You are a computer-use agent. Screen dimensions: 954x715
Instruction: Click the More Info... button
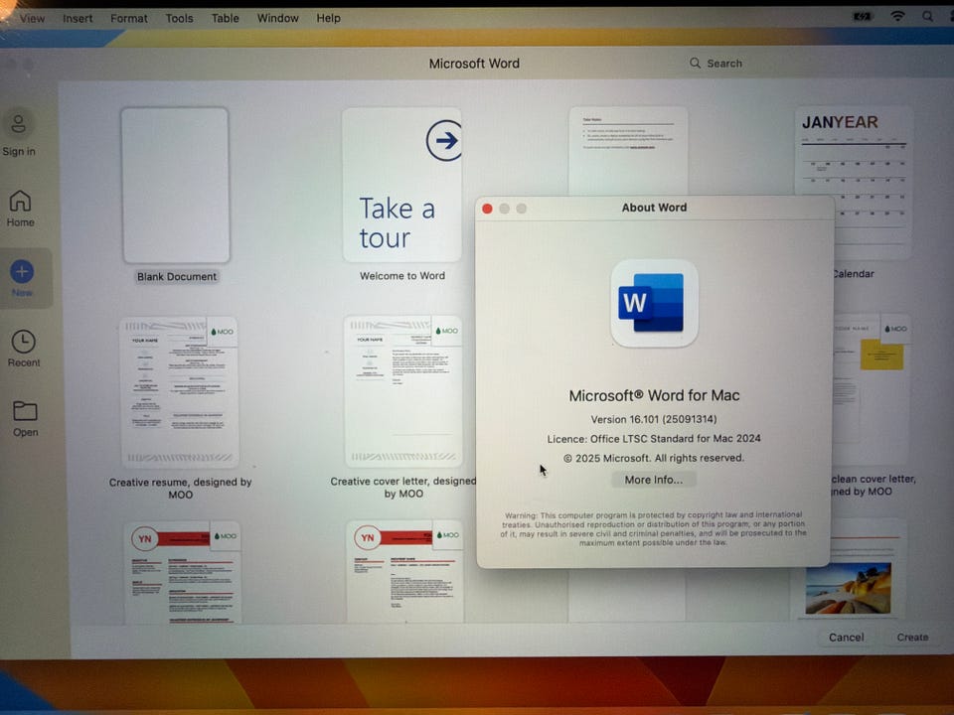pos(654,480)
